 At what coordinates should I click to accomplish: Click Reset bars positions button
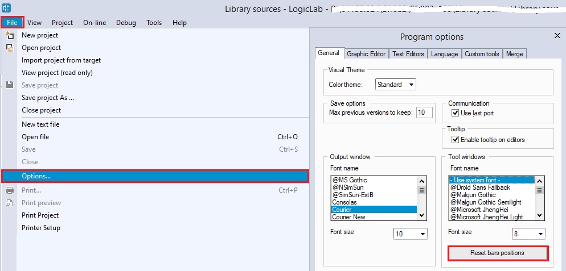click(498, 253)
